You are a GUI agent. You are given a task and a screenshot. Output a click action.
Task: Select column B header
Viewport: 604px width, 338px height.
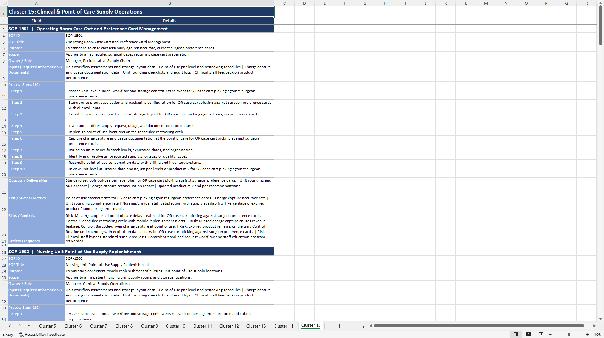pos(170,3)
